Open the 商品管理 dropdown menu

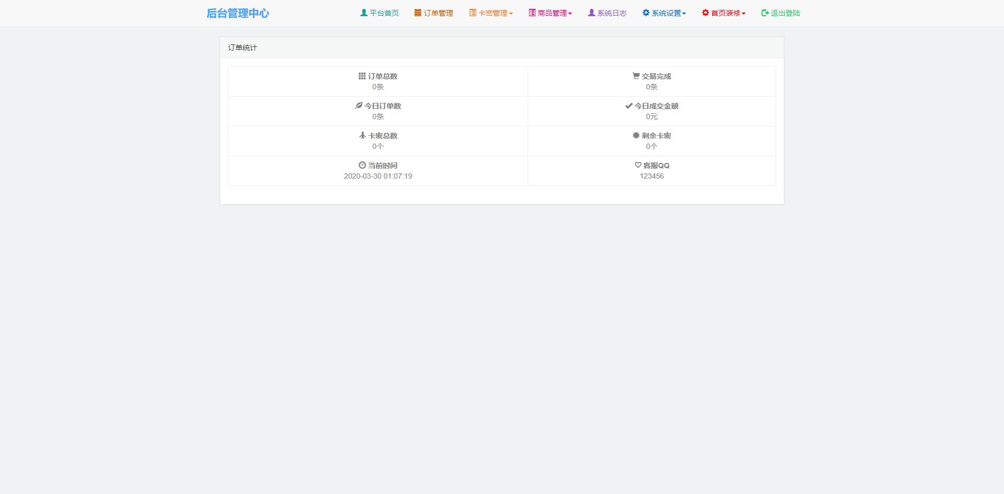tap(552, 13)
